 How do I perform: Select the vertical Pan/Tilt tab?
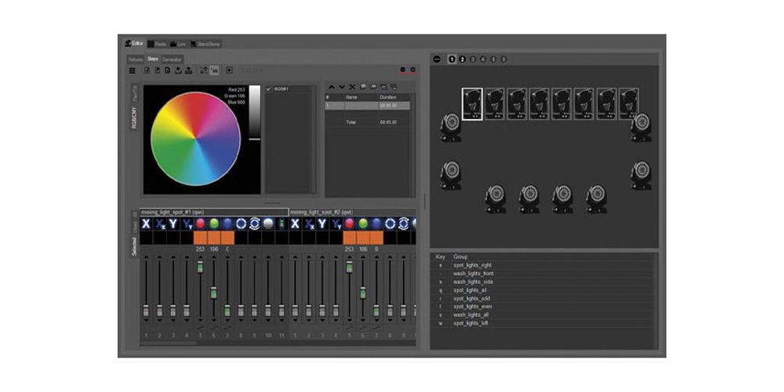coord(135,95)
